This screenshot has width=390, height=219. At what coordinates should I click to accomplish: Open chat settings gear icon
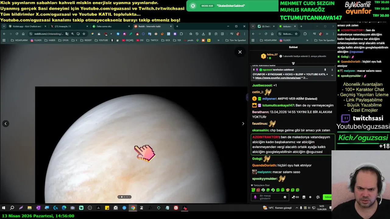point(310,197)
